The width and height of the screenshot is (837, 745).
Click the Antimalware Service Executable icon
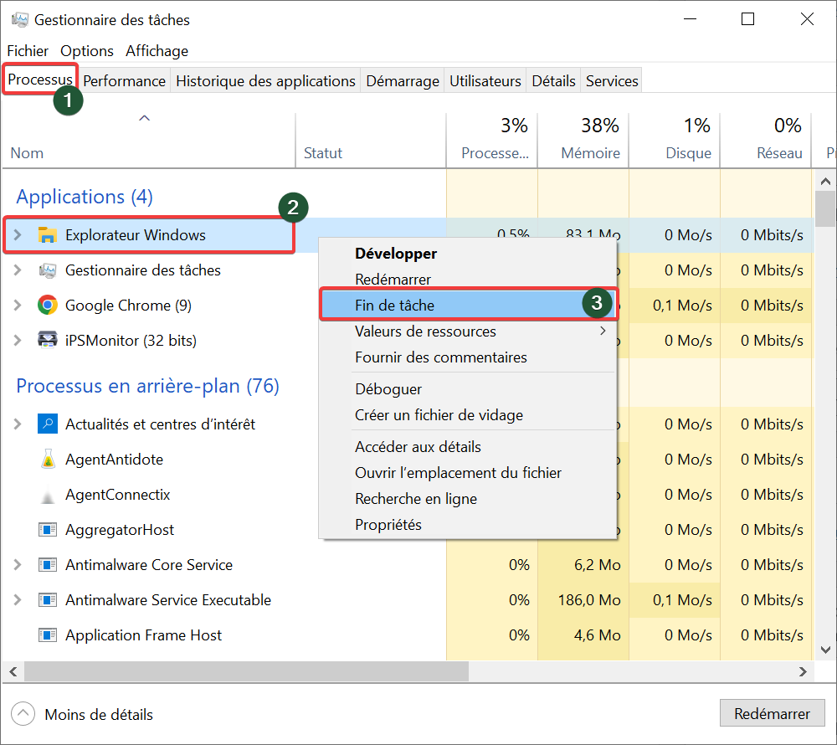48,600
